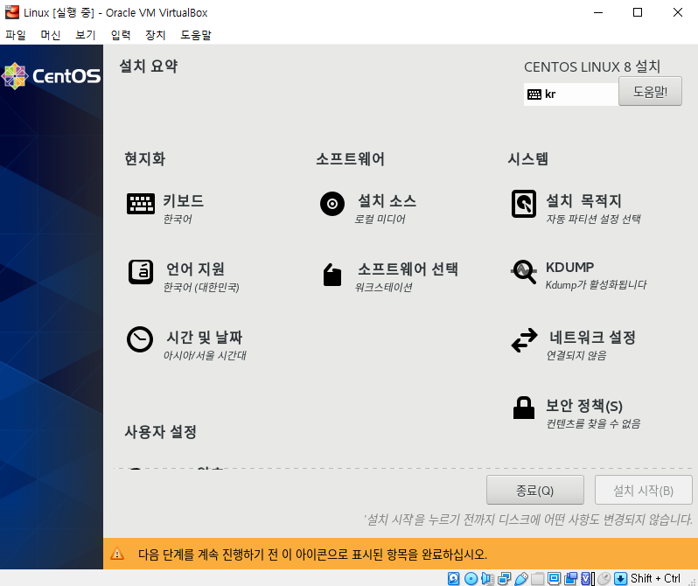
Task: Open the 파일 menu
Action: (x=16, y=35)
